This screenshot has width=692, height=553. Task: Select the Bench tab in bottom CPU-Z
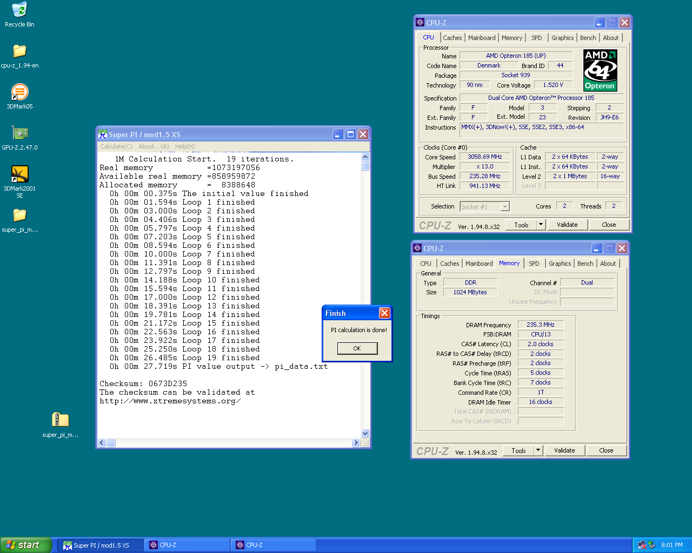585,264
